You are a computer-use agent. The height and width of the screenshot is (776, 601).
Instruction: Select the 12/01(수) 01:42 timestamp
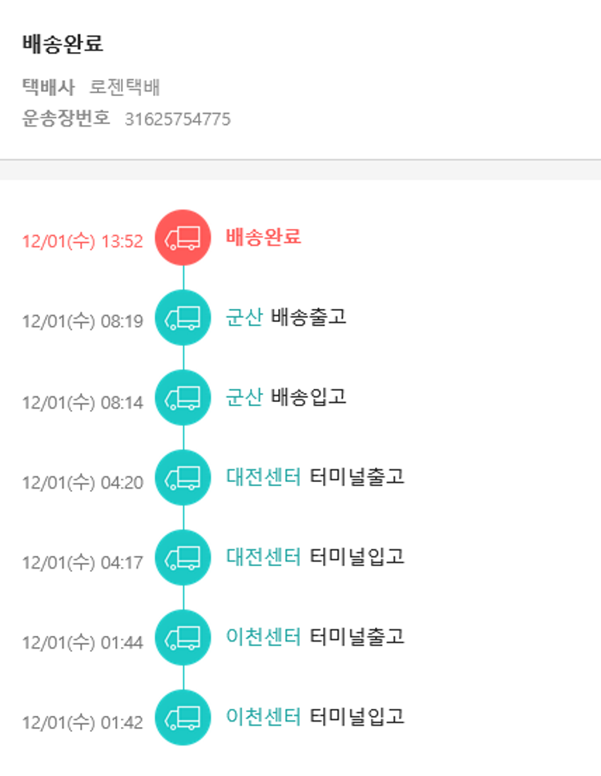pyautogui.click(x=83, y=722)
